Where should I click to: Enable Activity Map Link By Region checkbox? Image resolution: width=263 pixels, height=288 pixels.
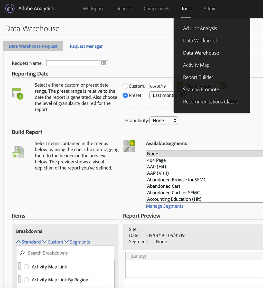(26, 280)
